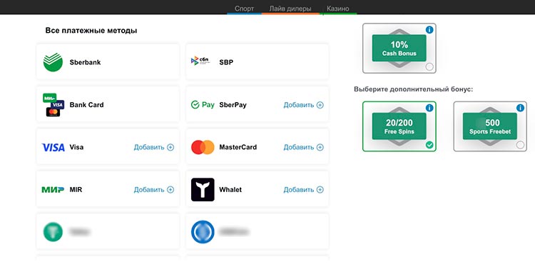535x267 pixels.
Task: Click the SberPay logo icon
Action: pyautogui.click(x=203, y=105)
